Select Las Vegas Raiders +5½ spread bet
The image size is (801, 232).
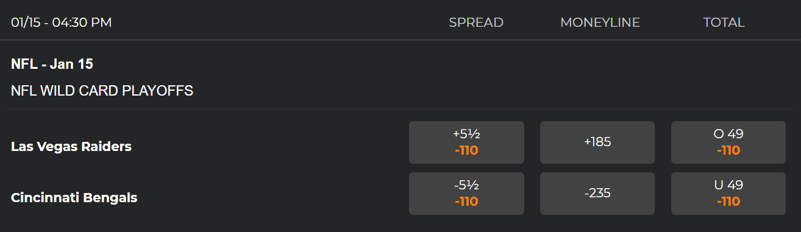(x=466, y=142)
